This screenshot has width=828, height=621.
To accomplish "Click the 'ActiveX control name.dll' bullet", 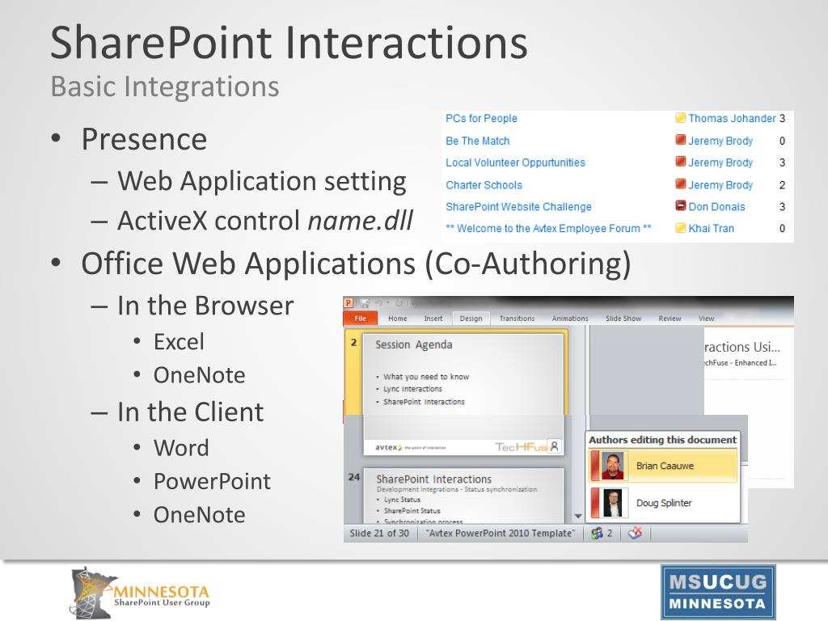I will pos(265,220).
